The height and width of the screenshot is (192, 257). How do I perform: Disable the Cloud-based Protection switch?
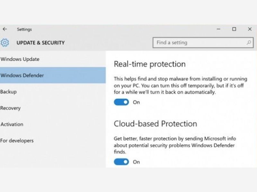(121, 162)
